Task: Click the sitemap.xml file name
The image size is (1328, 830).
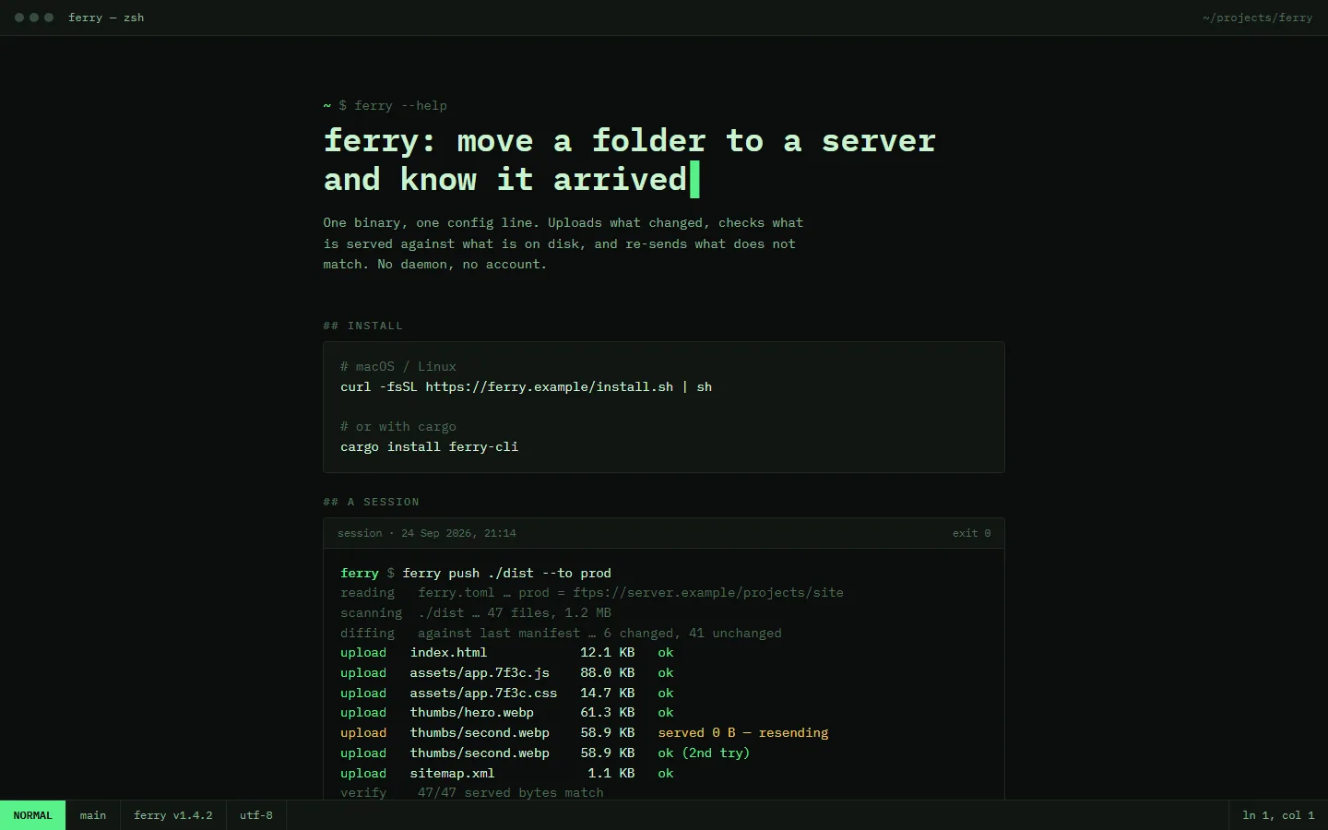Action: [x=452, y=774]
